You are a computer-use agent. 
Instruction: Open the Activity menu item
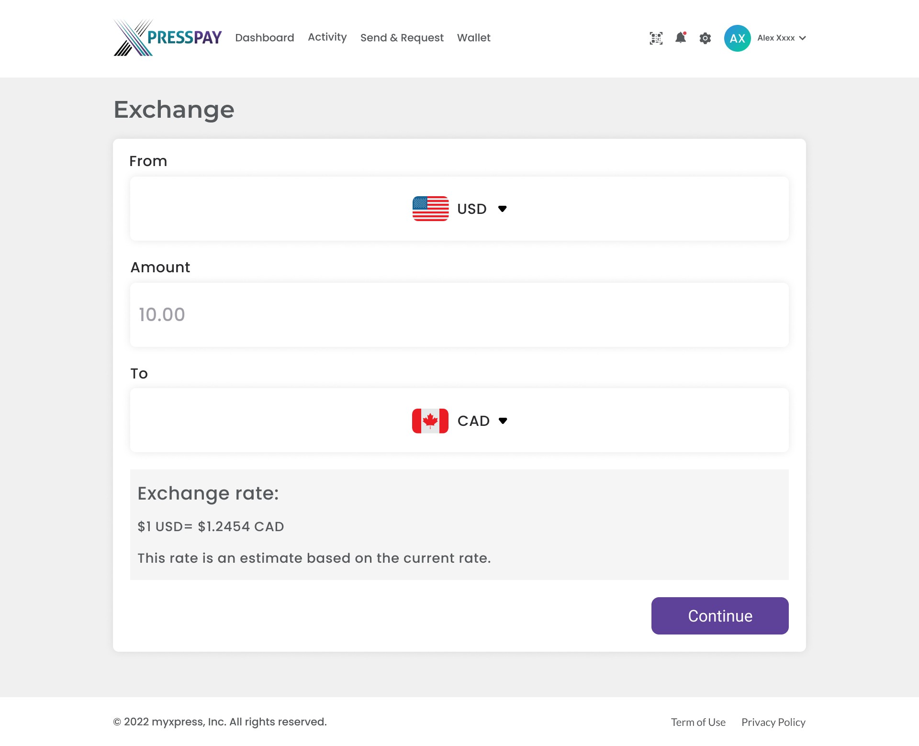coord(327,37)
